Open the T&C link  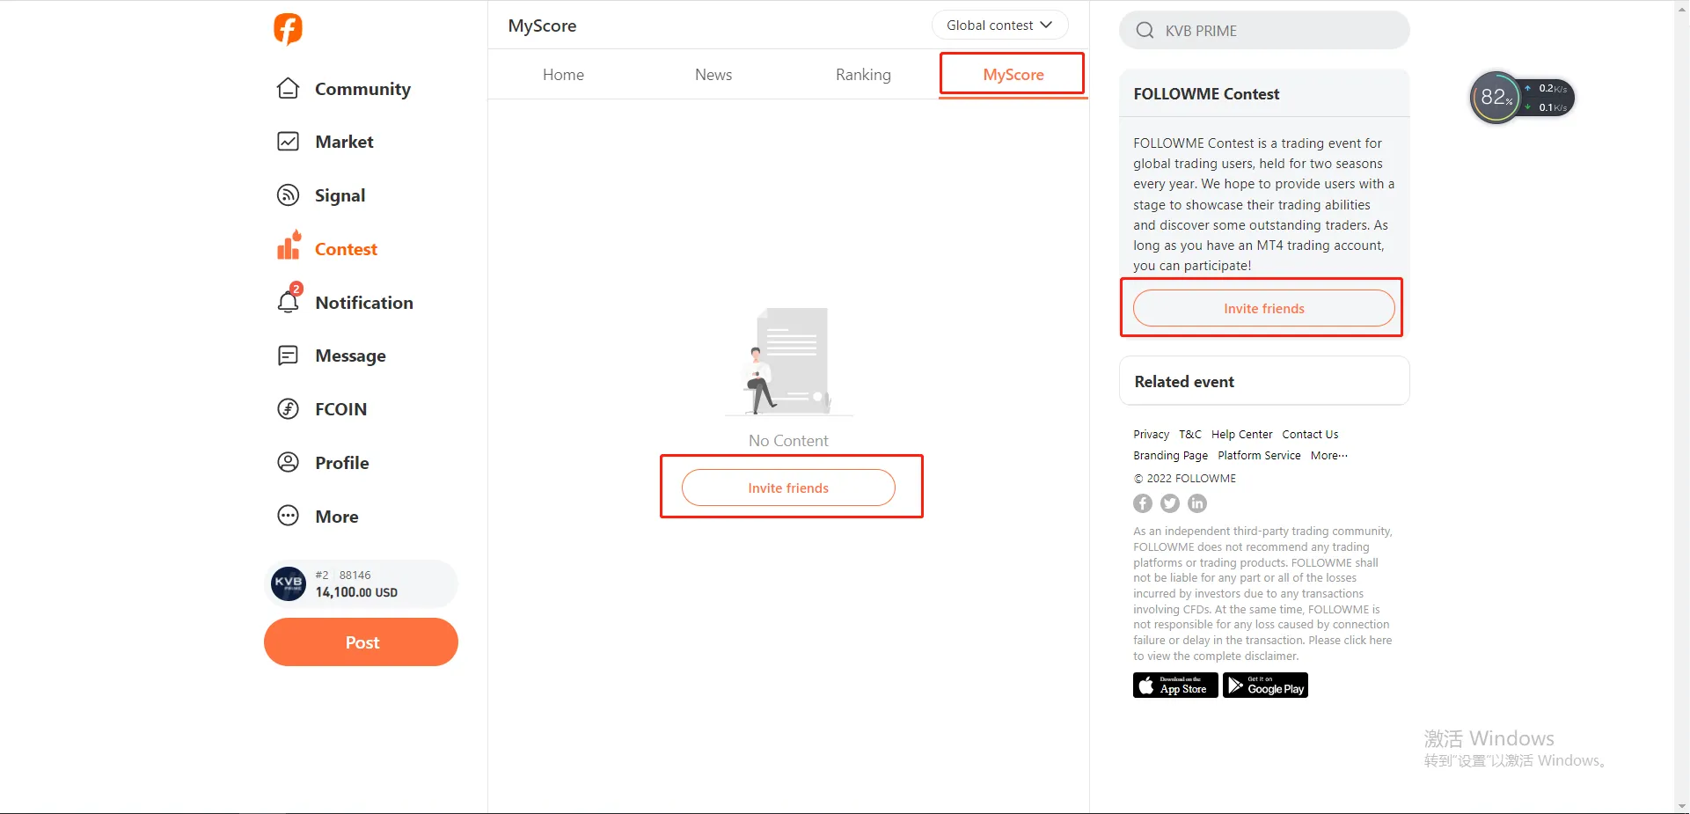1190,435
